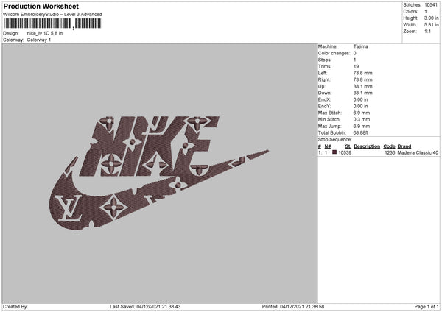
Task: Click the Stop Sequence heading
Action: [x=335, y=140]
